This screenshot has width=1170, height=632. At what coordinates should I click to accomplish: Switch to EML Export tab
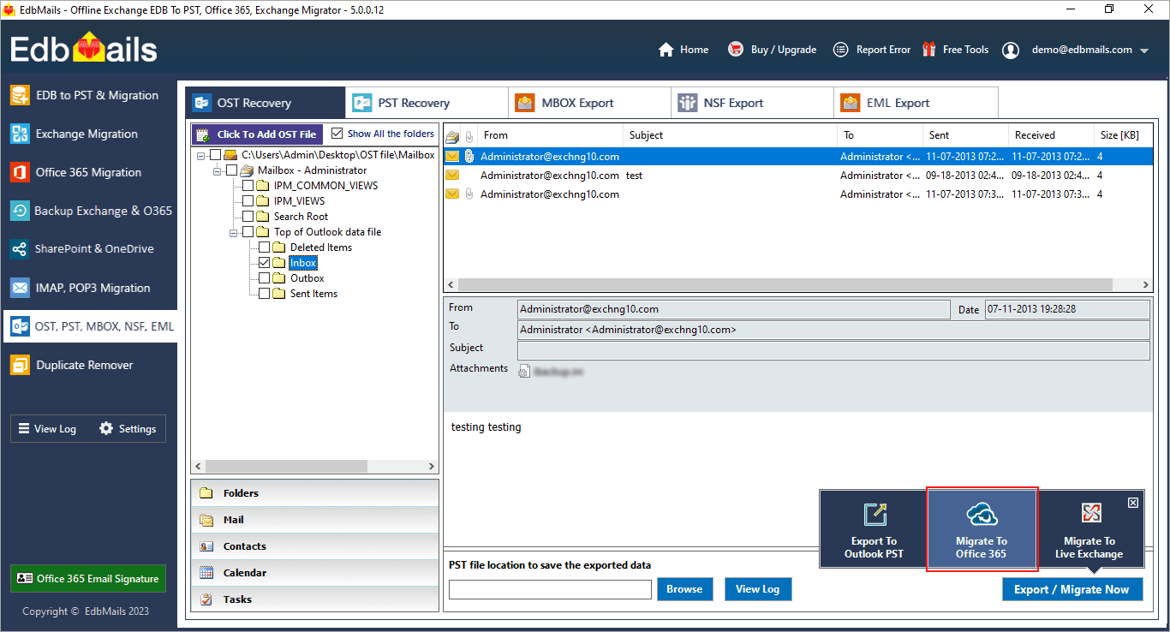coord(916,103)
